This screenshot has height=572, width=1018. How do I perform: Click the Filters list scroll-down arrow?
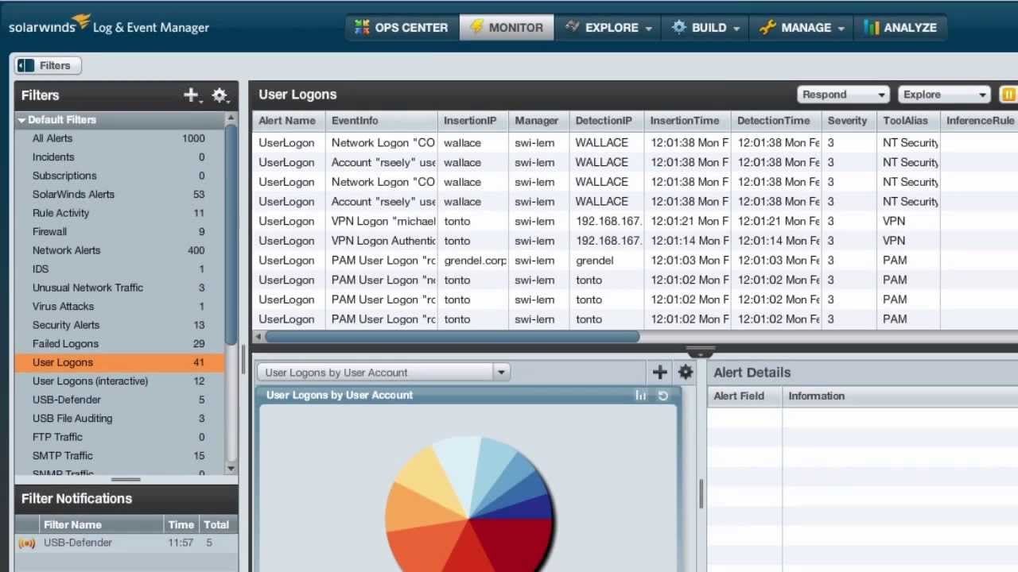tap(231, 469)
